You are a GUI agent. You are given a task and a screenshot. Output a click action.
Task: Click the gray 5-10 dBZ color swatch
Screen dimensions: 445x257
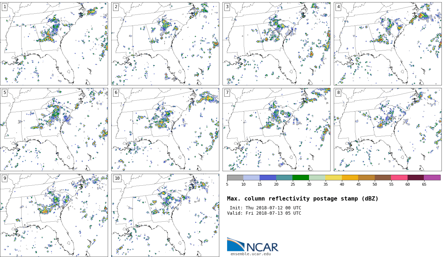[x=235, y=178]
